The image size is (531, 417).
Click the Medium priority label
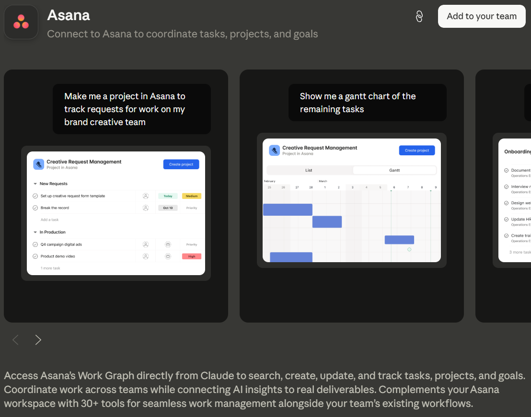pos(192,196)
